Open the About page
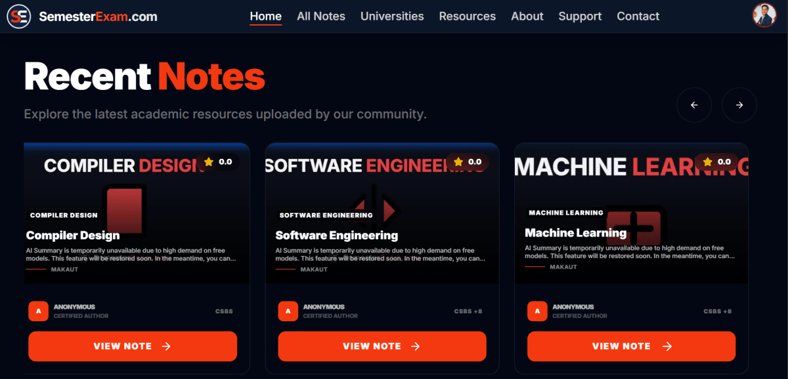Viewport: 788px width, 379px height. [527, 16]
